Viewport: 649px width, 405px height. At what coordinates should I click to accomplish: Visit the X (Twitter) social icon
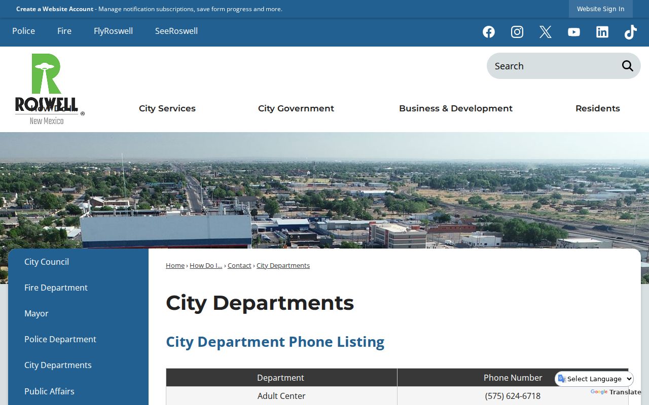click(546, 32)
